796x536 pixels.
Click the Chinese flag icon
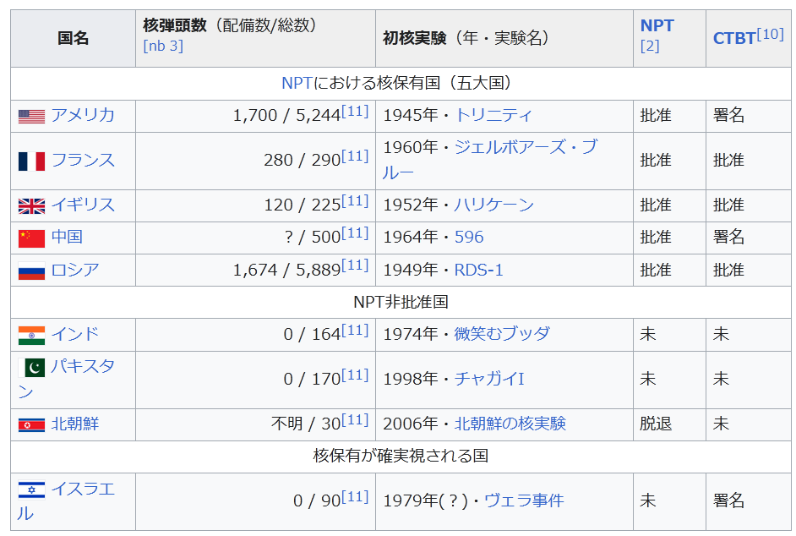pos(31,238)
